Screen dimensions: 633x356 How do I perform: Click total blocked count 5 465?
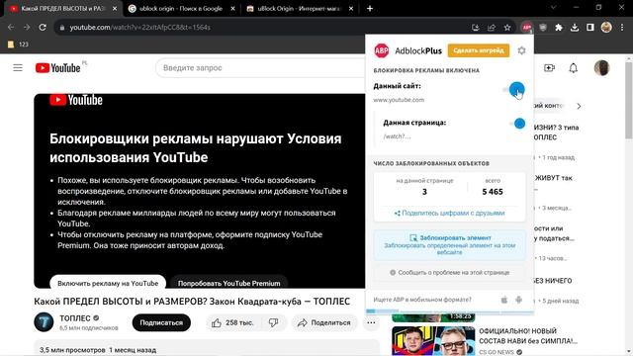click(x=493, y=192)
